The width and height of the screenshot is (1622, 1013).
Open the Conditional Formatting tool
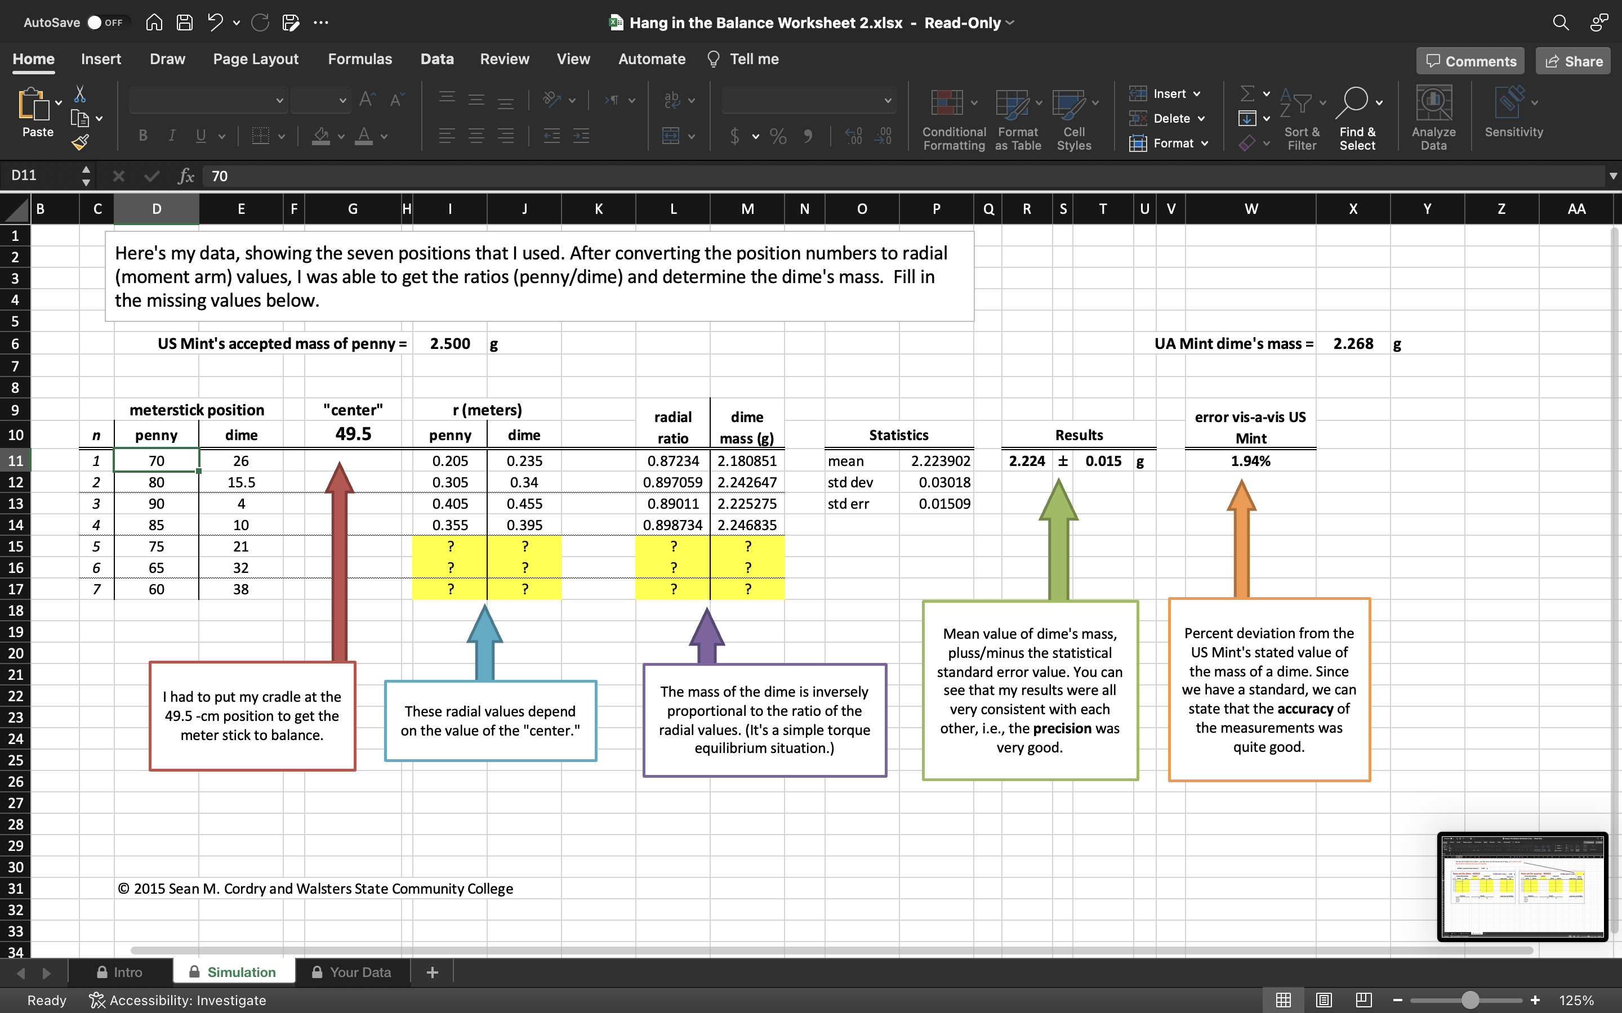(x=952, y=119)
